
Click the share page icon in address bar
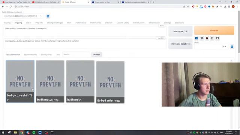[184, 7]
